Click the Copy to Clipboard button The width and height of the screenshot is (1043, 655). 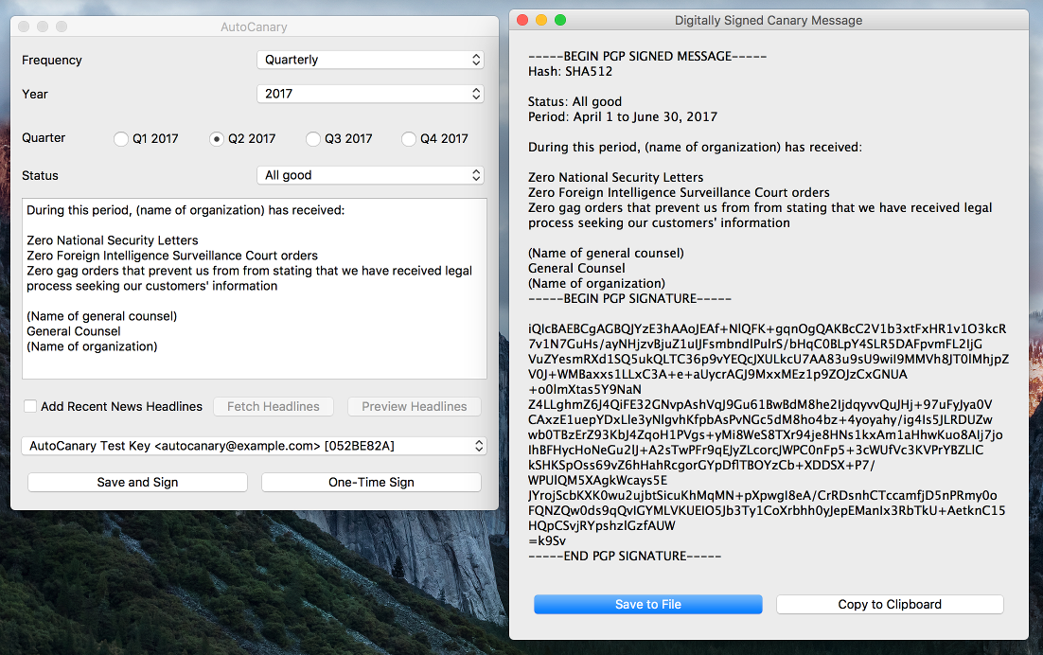[890, 604]
